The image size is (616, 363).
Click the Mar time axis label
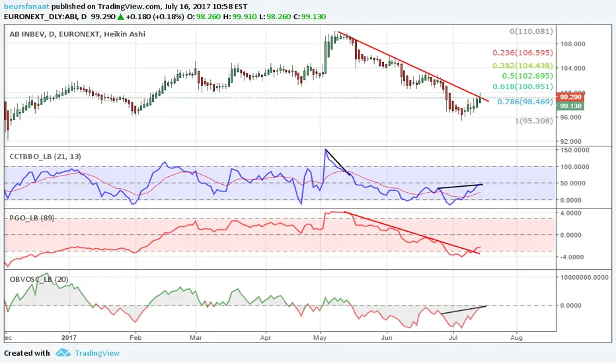(196, 337)
